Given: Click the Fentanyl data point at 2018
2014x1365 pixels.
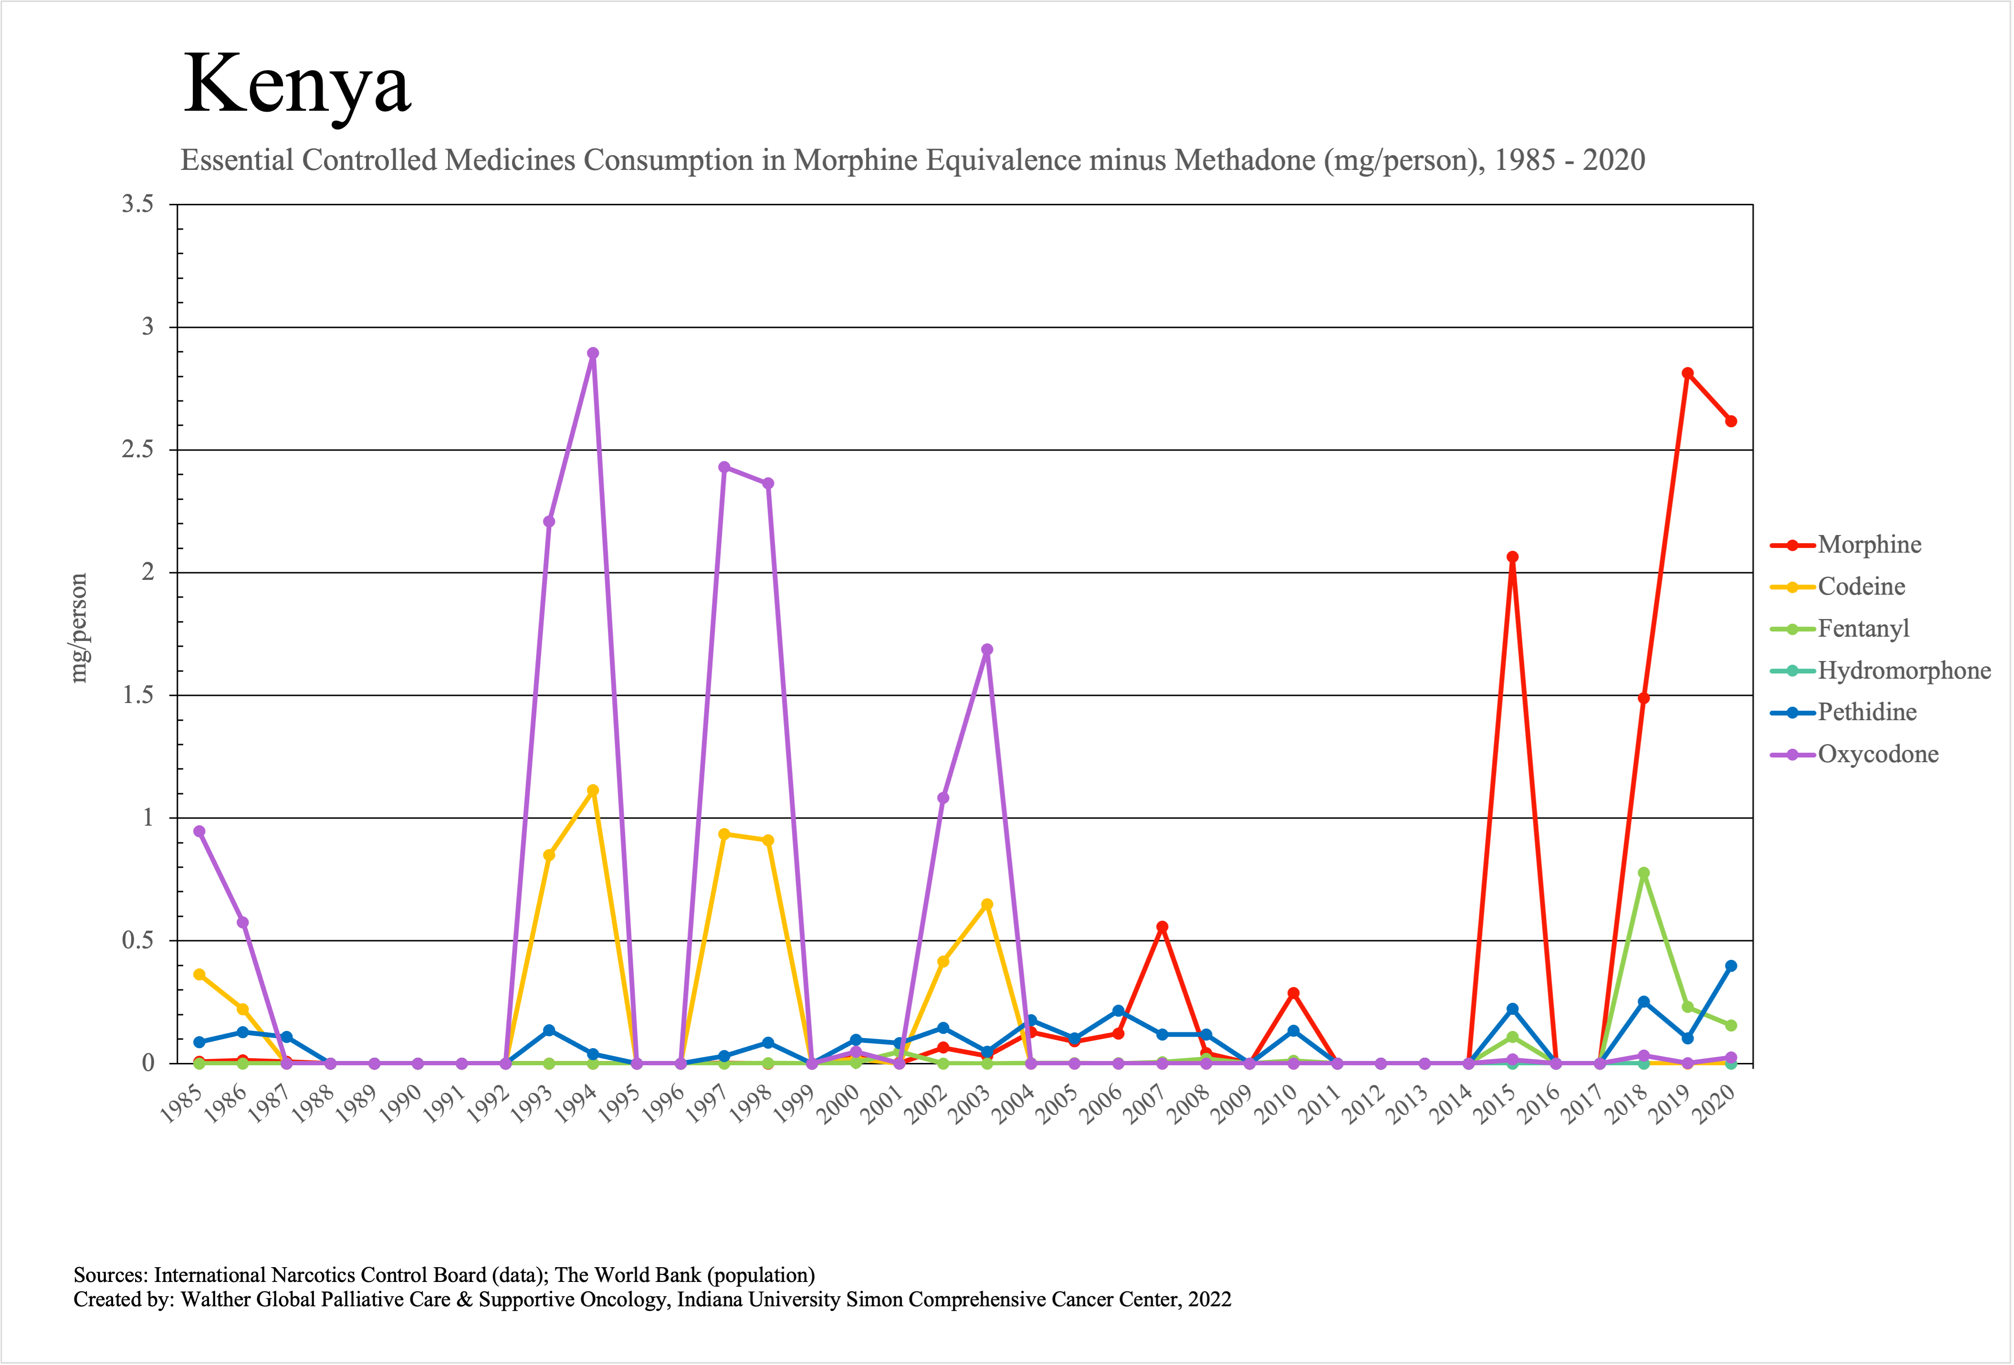Looking at the screenshot, I should coord(1644,873).
